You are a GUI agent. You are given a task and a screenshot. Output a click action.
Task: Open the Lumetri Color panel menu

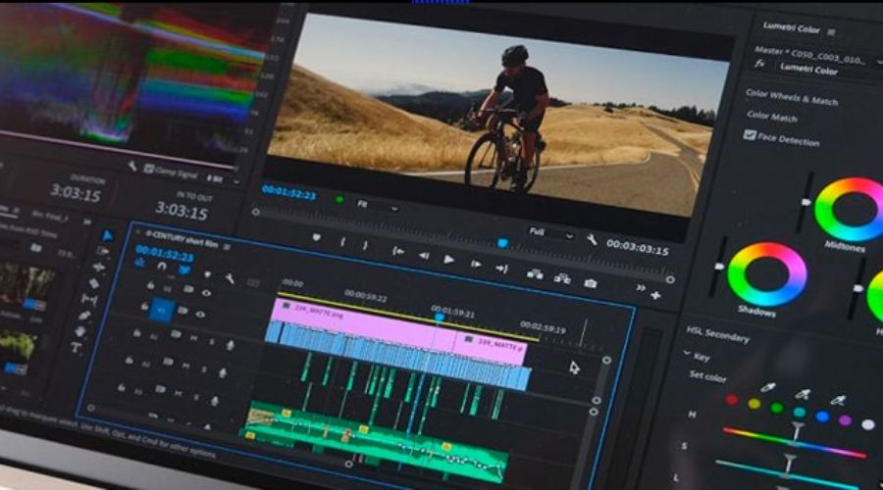(x=831, y=32)
